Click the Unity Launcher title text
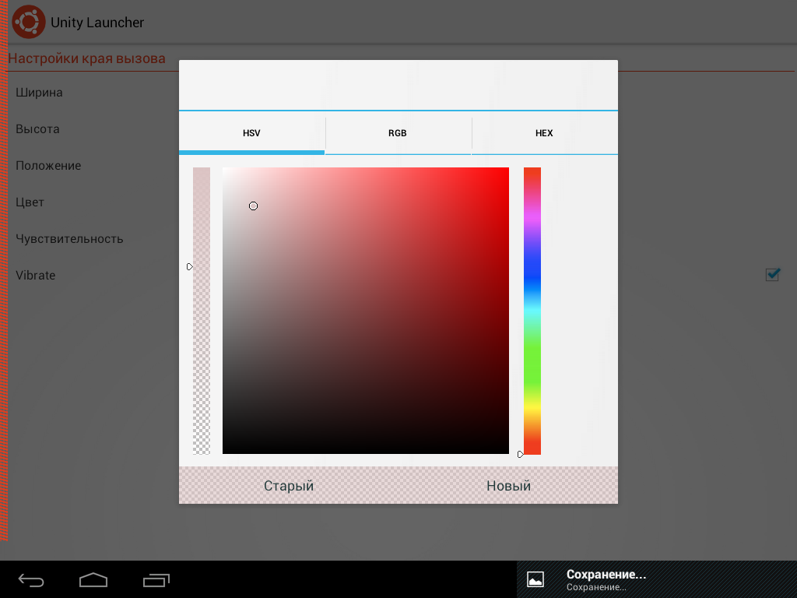The height and width of the screenshot is (598, 797). (x=97, y=23)
